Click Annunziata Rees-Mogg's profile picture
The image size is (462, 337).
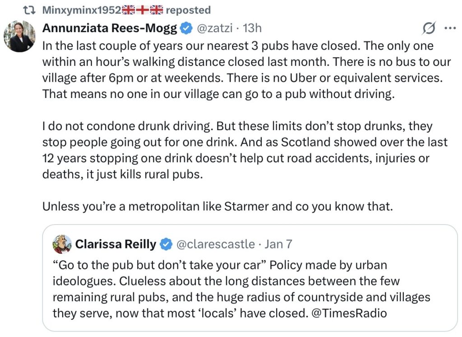19,36
